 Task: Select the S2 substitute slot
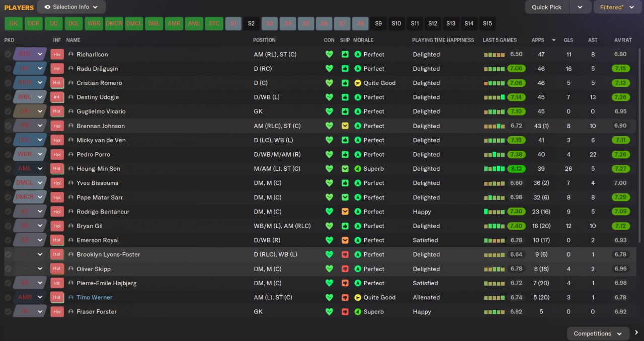tap(251, 24)
